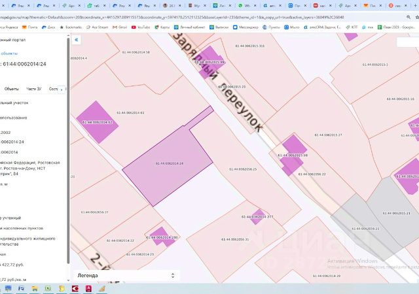Viewport: 419px width, 294px height.
Task: Click the blue объекты link in panel
Action: tap(9, 54)
